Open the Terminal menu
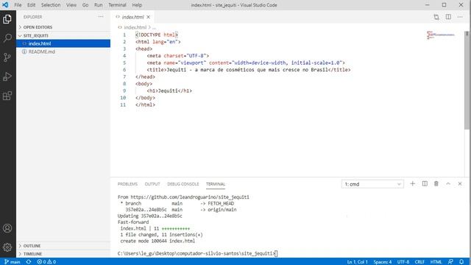This screenshot has height=265, width=471. [x=117, y=5]
